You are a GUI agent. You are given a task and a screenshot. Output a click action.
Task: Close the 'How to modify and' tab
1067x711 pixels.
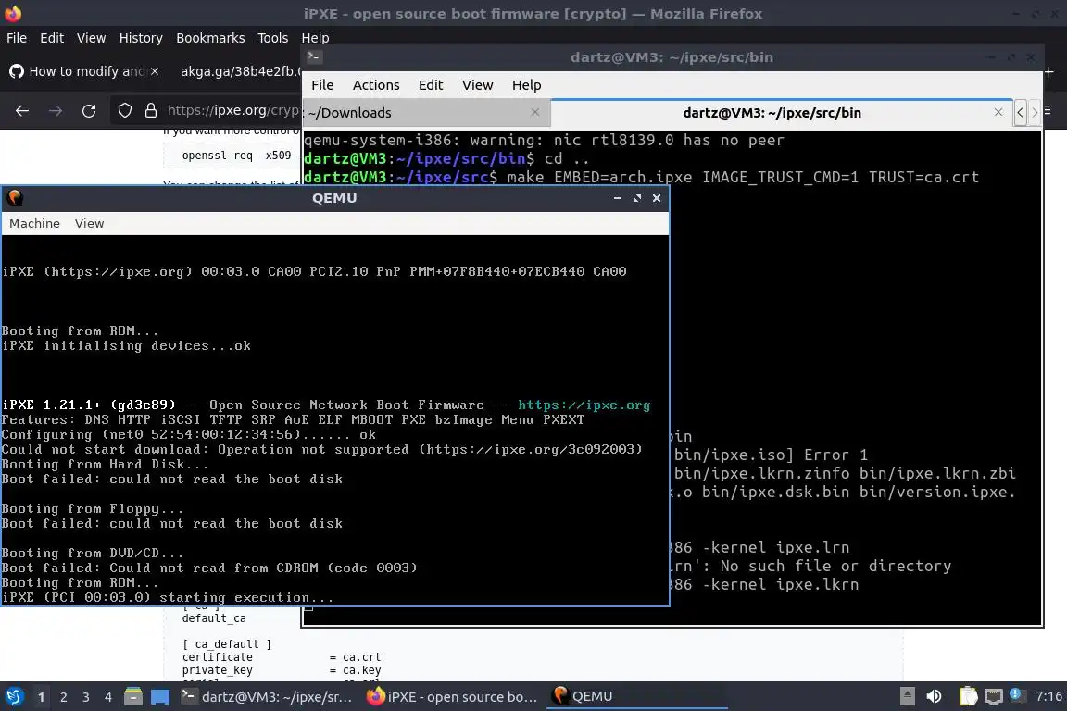tap(155, 71)
